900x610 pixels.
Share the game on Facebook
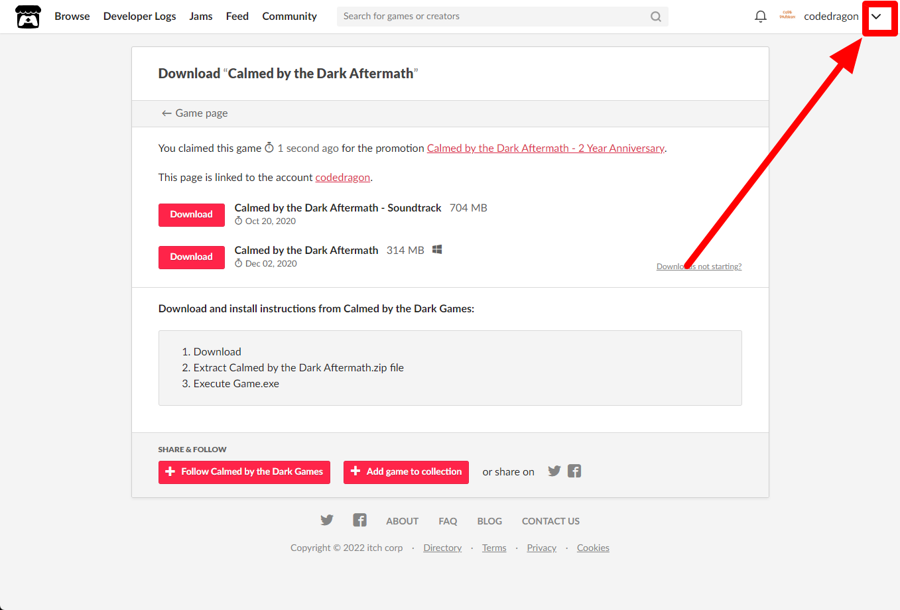(x=574, y=471)
